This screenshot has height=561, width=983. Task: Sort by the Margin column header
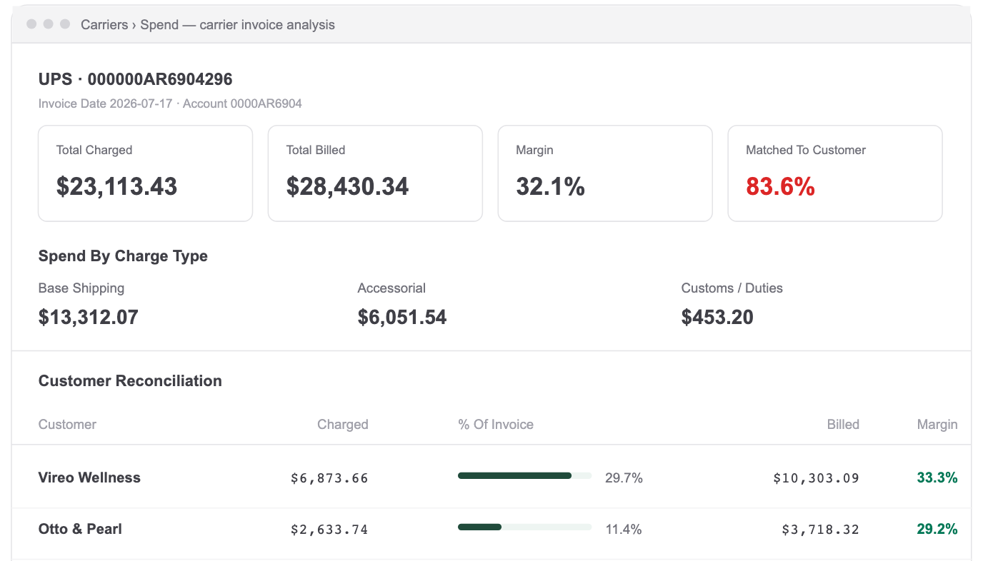[x=937, y=424]
